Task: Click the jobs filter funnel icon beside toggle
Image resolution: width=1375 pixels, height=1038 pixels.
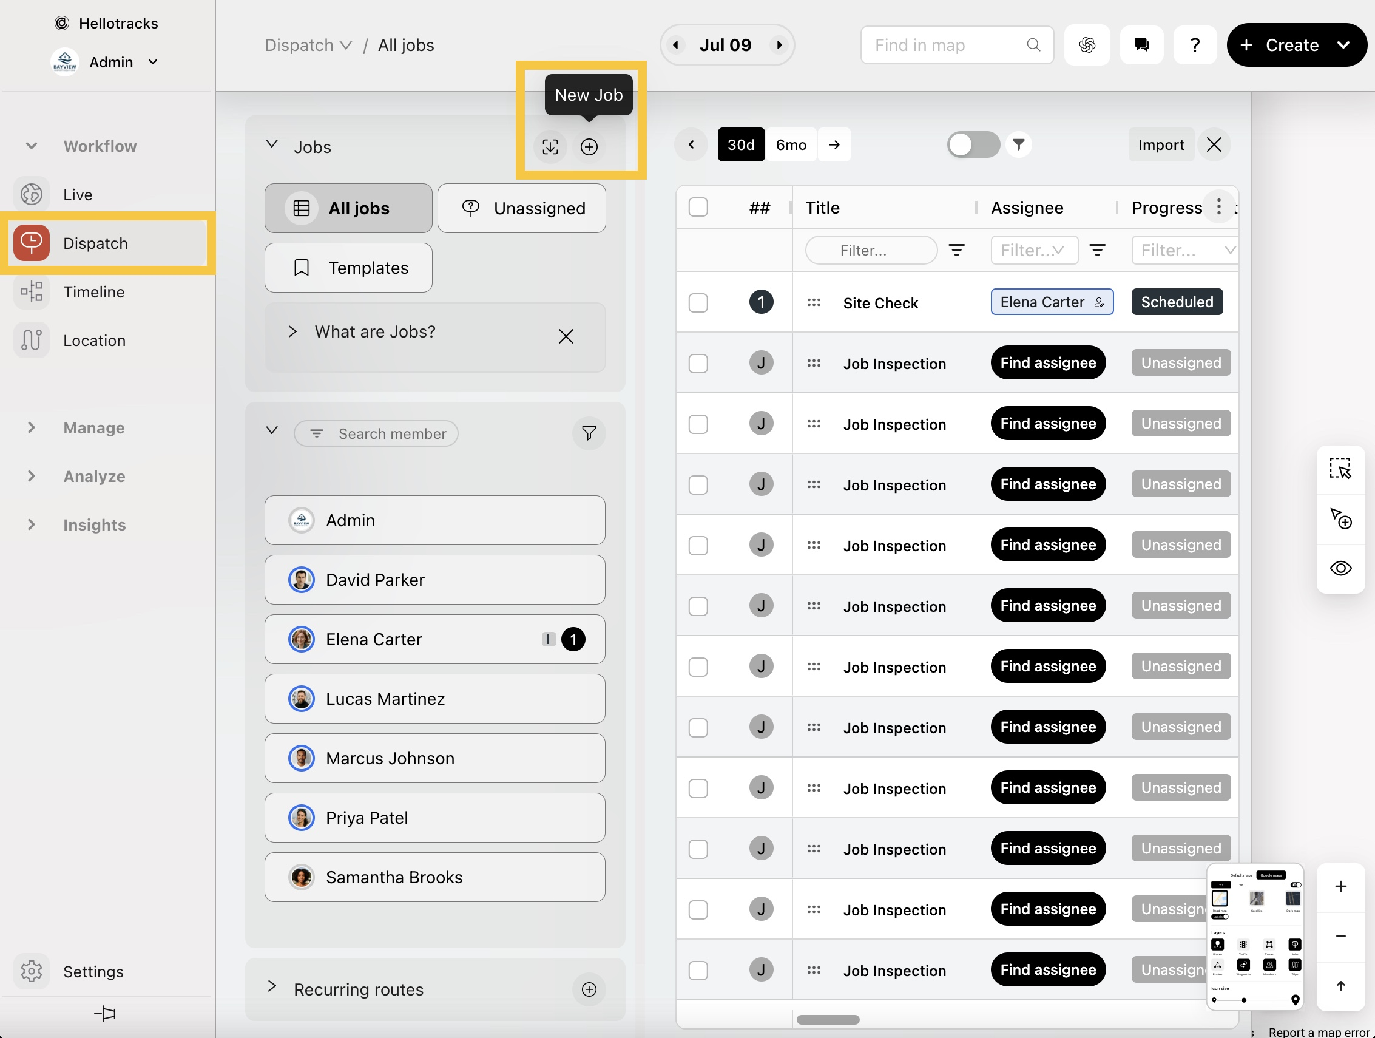Action: [1018, 145]
